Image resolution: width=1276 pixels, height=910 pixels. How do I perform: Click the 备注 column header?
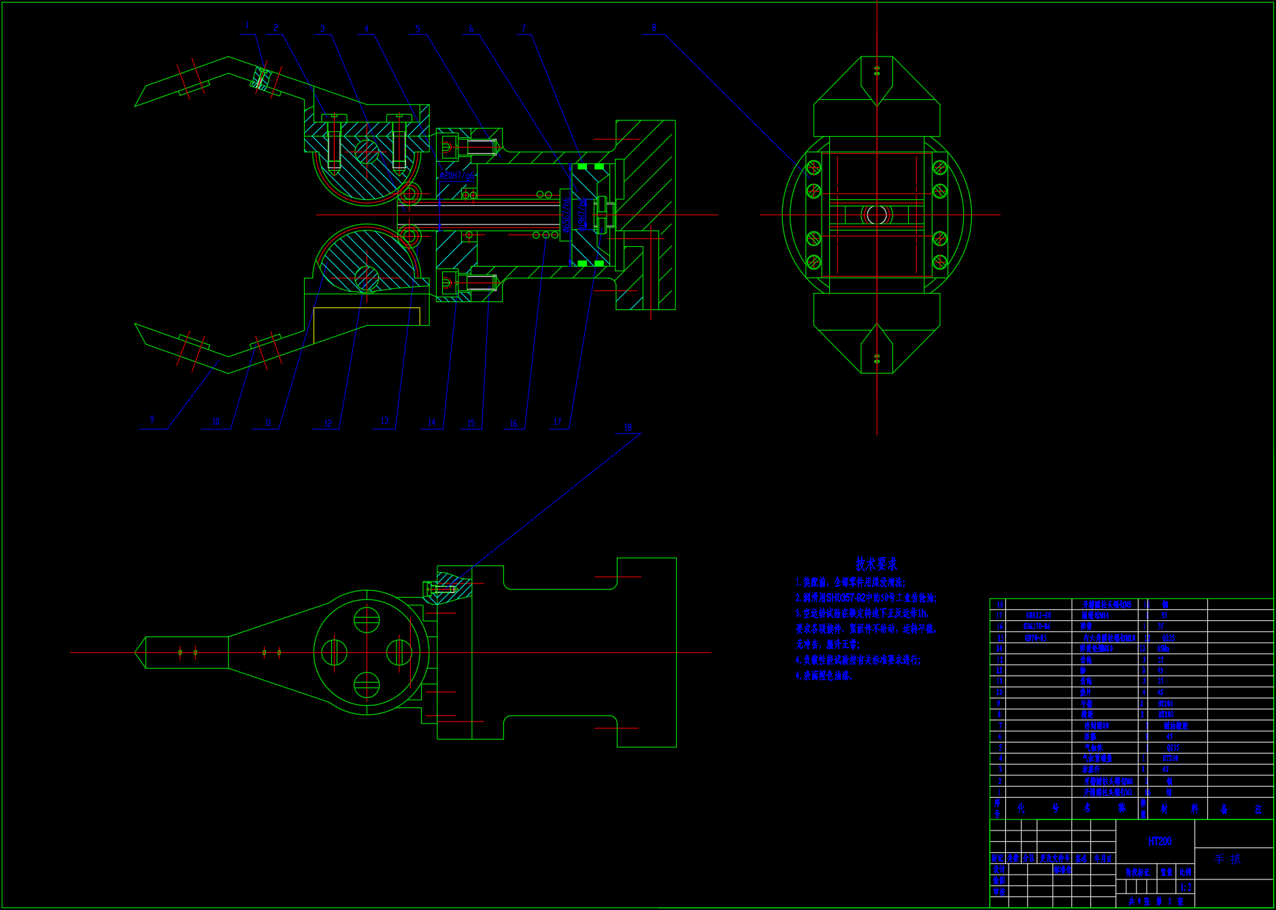(1240, 809)
